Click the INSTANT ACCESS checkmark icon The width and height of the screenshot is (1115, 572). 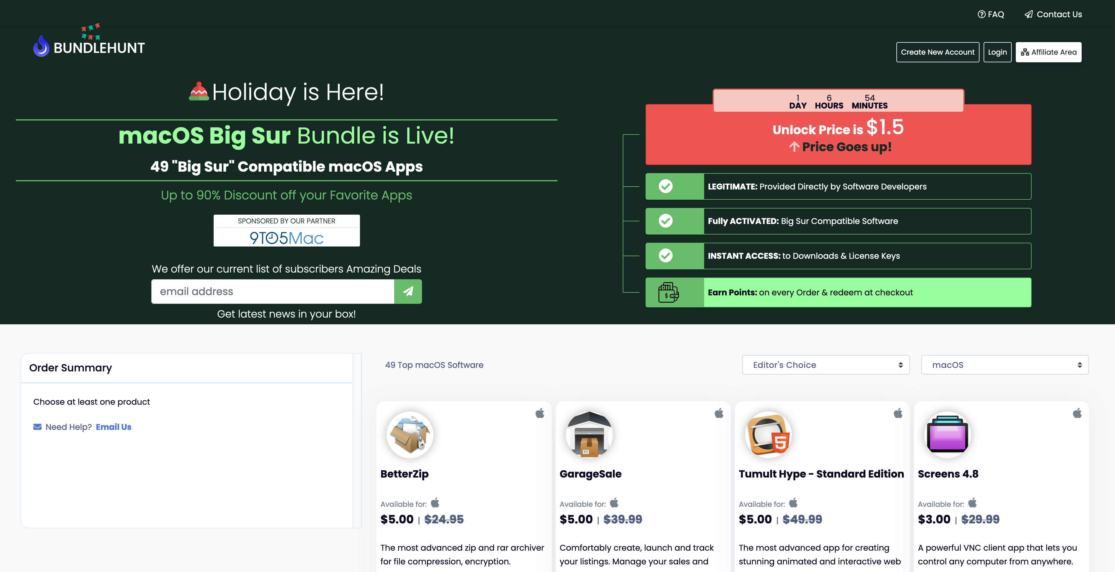(665, 256)
